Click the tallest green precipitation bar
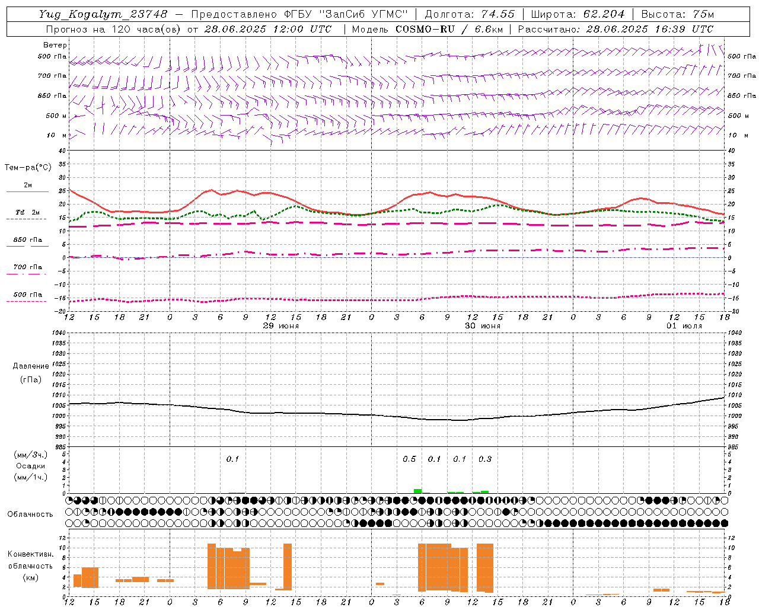Image resolution: width=759 pixels, height=607 pixels. pyautogui.click(x=418, y=491)
